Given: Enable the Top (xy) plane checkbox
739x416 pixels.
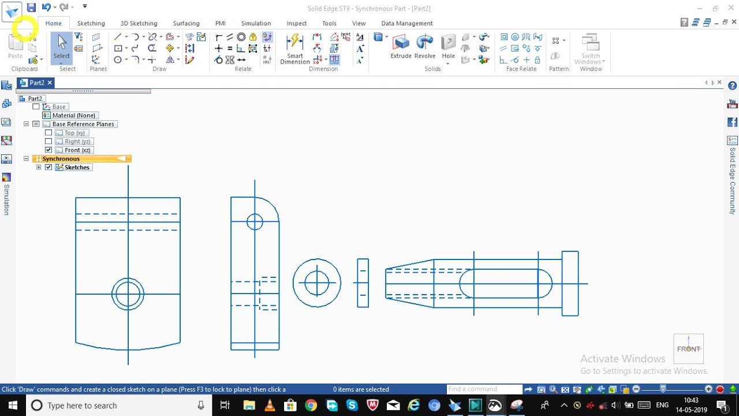Looking at the screenshot, I should [x=48, y=133].
